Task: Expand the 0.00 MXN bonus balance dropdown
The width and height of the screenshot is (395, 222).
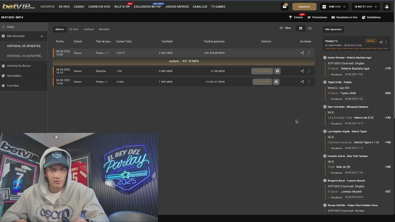Action: click(x=344, y=6)
